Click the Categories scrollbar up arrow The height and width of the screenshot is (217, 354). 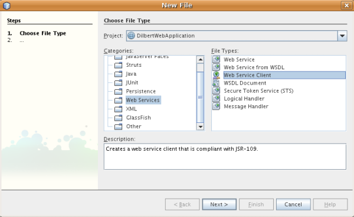coord(200,60)
